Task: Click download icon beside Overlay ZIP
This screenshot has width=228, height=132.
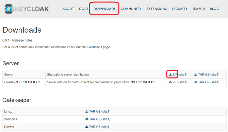Action: click(170, 82)
